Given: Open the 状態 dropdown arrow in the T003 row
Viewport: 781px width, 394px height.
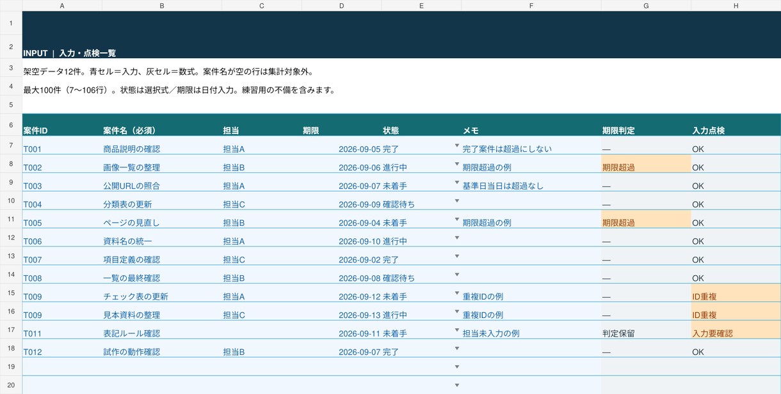Looking at the screenshot, I should (x=457, y=183).
